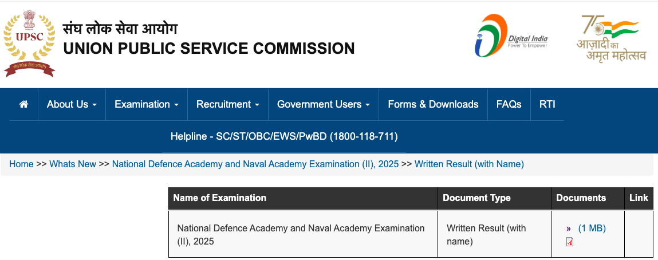Viewport: 658px width, 260px height.
Task: Select the RTI menu item
Action: tap(547, 104)
